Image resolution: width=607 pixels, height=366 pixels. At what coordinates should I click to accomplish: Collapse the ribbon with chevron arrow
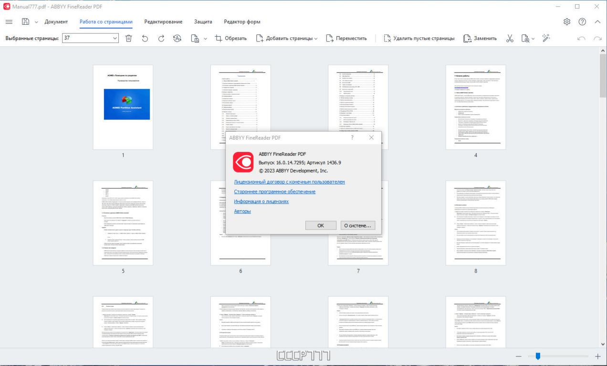pyautogui.click(x=597, y=22)
